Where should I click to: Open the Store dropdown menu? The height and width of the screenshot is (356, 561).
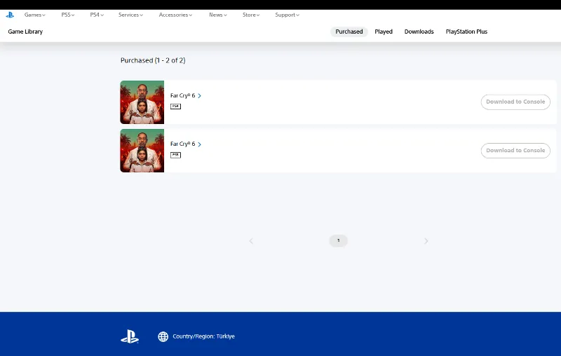251,15
